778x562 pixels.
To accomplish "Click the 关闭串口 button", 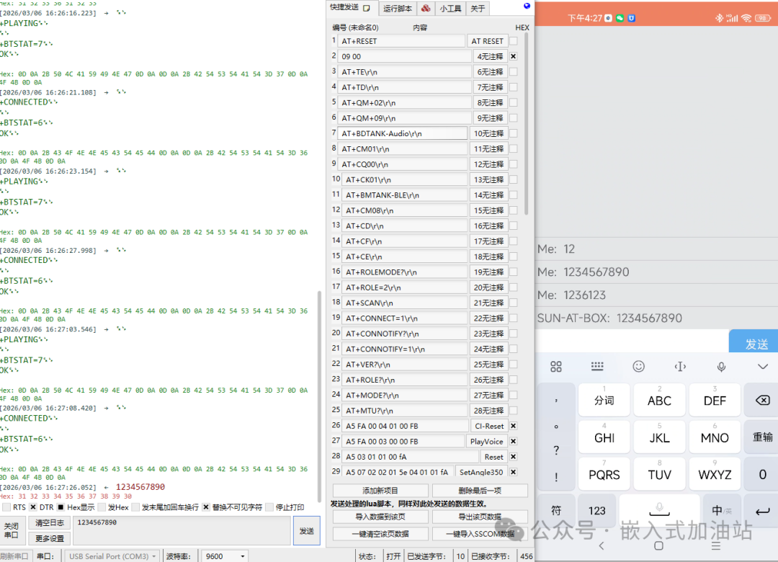I will coord(12,530).
